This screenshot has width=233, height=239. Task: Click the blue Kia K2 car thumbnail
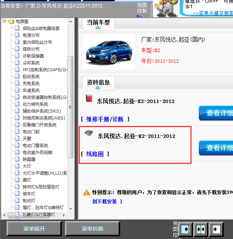[x=109, y=52]
